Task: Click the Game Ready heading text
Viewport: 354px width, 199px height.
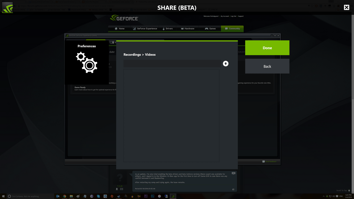Action: (x=80, y=87)
